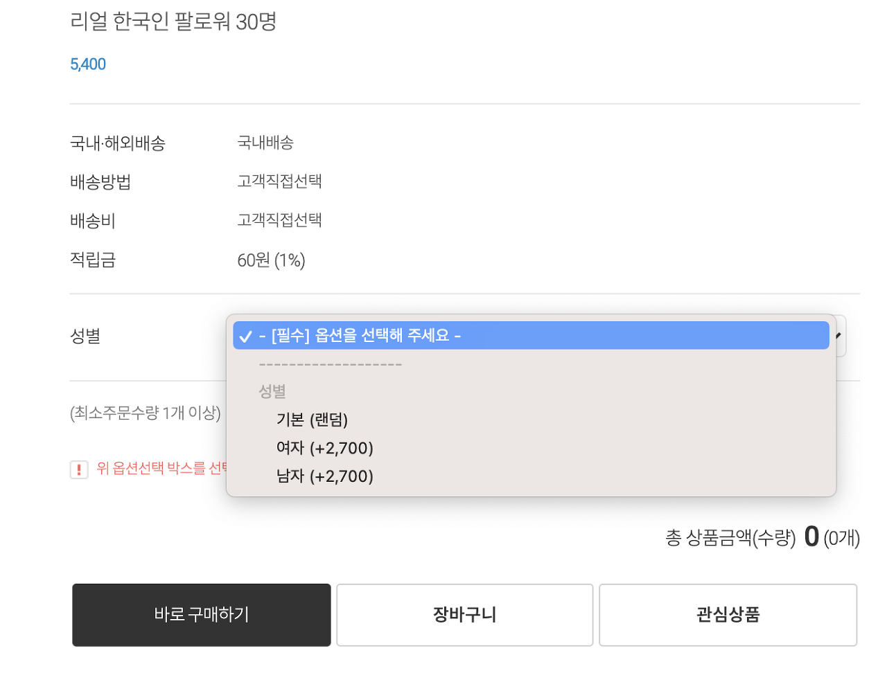Click the dropdown arrow of 성별 select box
The image size is (887, 700).
(x=839, y=336)
